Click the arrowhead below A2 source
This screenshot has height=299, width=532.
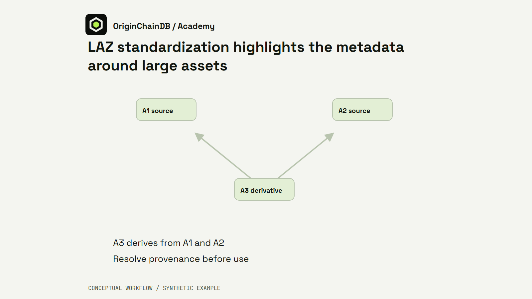tap(330, 137)
